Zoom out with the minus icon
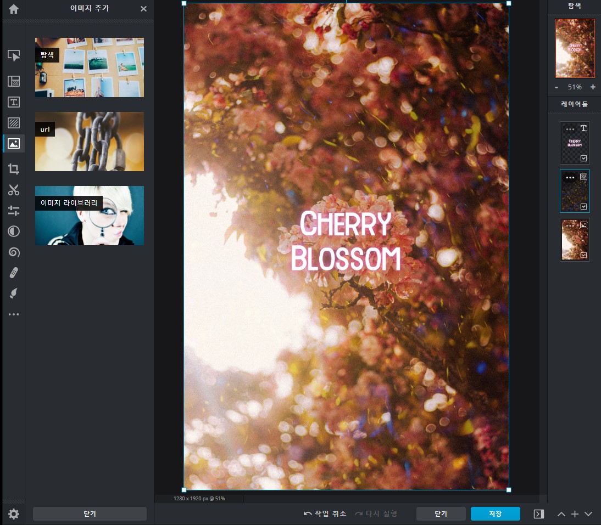This screenshot has width=601, height=525. pos(557,87)
